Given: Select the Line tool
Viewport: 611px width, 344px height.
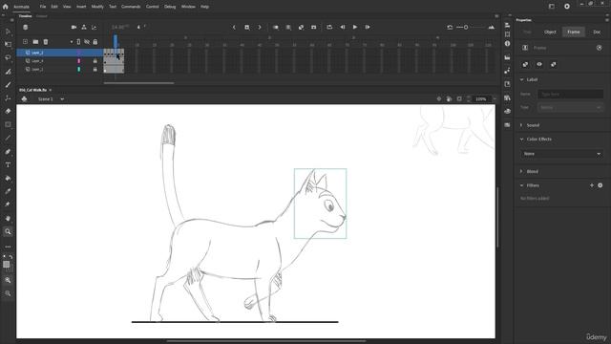Looking at the screenshot, I should click(8, 138).
